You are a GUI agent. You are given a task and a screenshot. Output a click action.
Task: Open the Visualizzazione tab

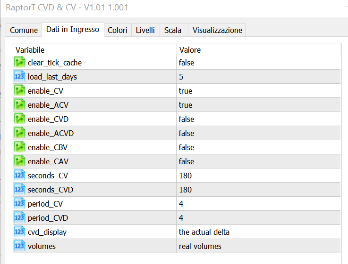click(217, 30)
